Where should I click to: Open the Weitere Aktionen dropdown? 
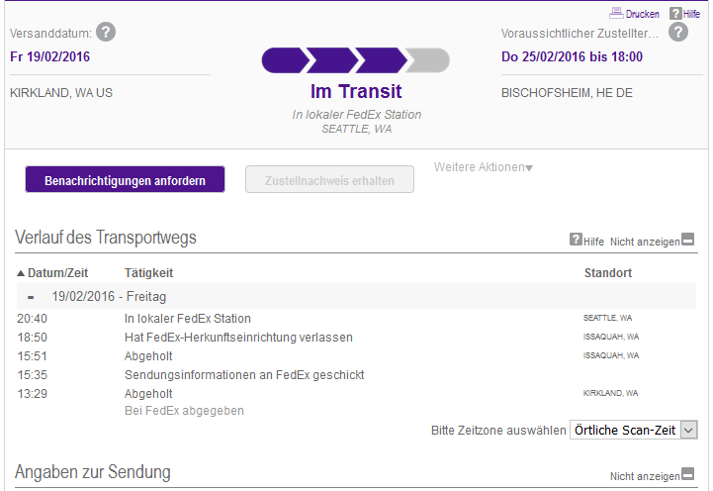484,167
